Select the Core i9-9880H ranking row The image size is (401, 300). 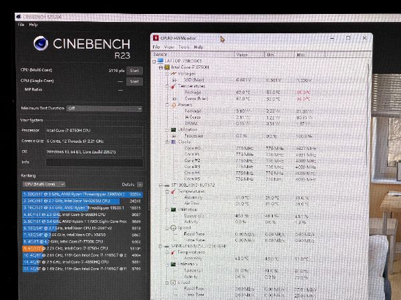[82, 215]
